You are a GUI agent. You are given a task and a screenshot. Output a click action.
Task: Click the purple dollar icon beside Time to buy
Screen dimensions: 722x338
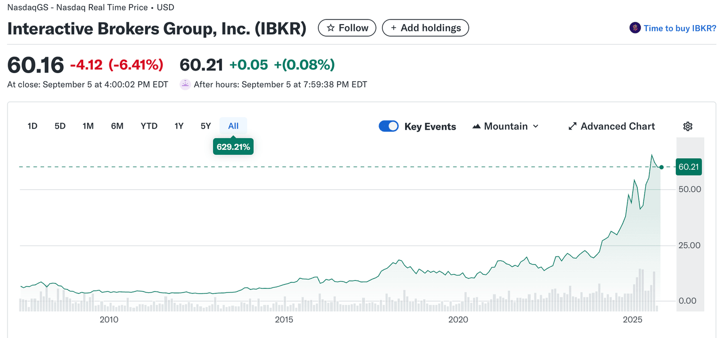coord(635,28)
